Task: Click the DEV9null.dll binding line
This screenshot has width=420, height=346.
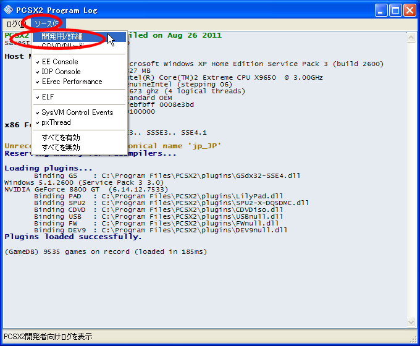Action: click(x=161, y=230)
